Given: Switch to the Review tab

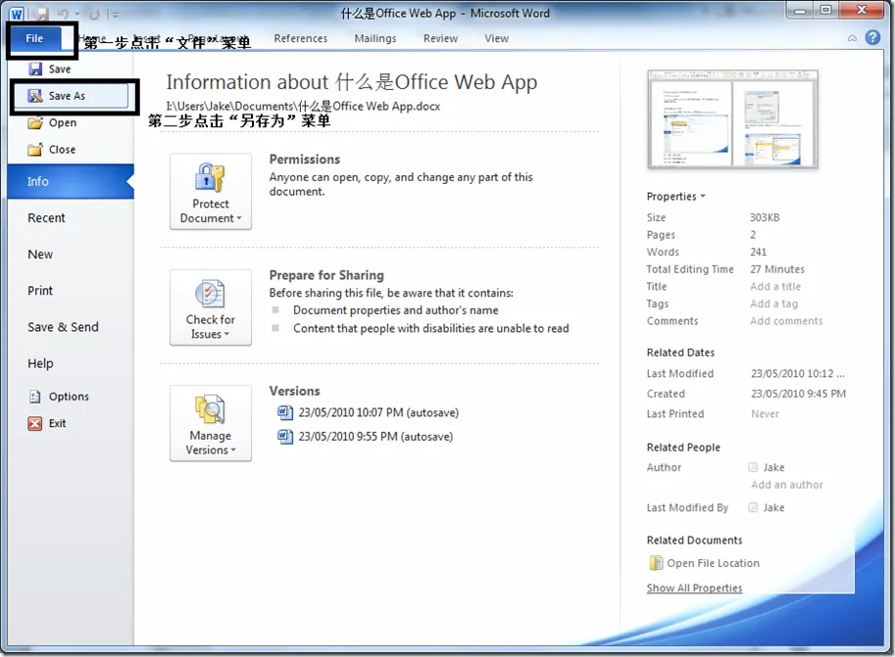Looking at the screenshot, I should coord(440,38).
